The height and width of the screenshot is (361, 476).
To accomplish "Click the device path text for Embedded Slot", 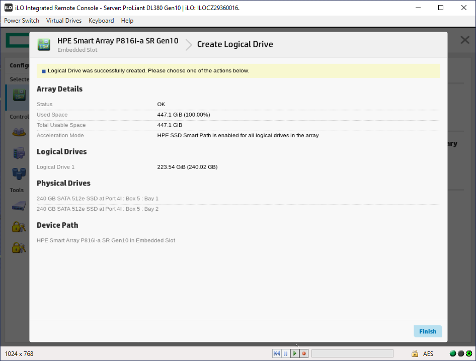I will [x=106, y=240].
